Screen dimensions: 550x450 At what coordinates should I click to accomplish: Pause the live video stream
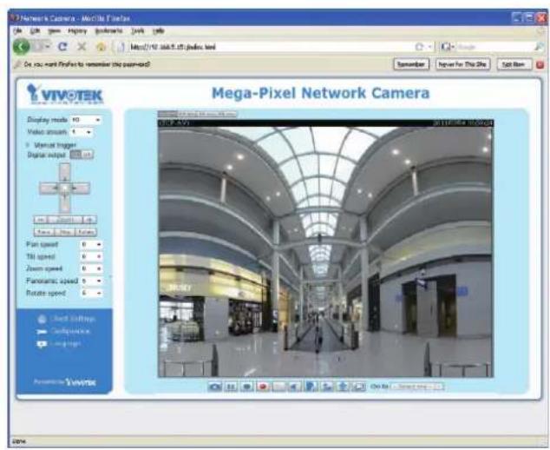tap(231, 387)
